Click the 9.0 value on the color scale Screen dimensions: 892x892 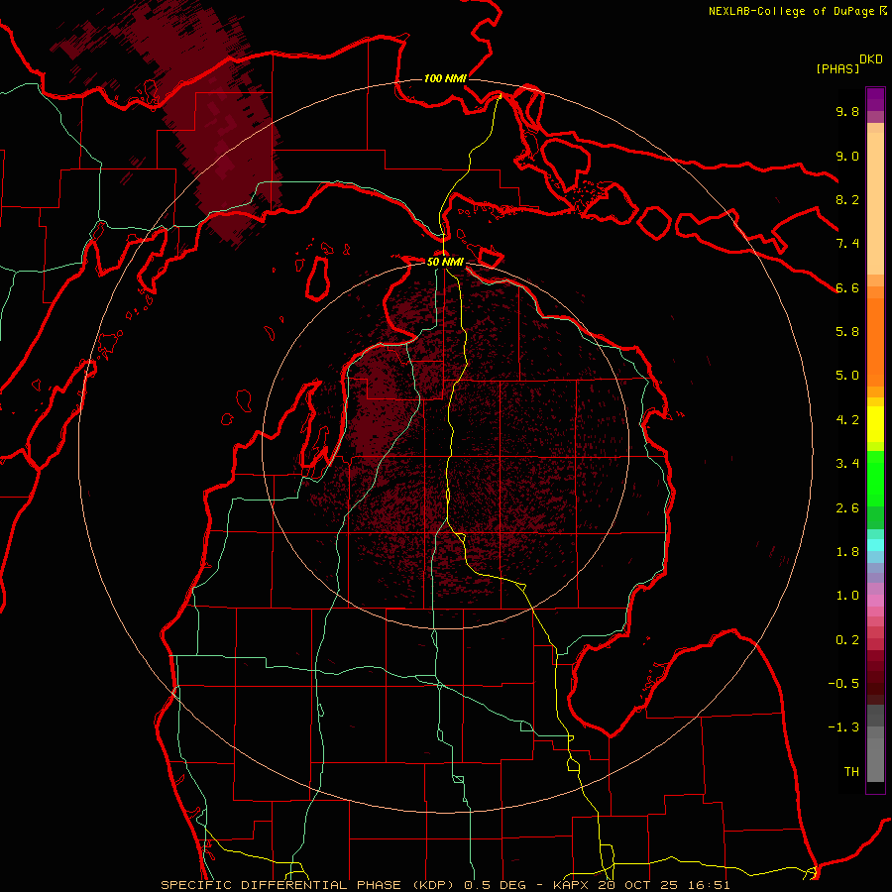click(847, 156)
